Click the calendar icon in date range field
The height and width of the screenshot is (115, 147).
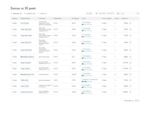118,14
